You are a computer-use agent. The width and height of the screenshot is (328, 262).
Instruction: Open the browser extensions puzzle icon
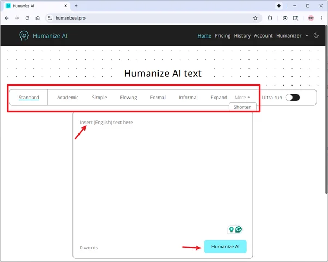pyautogui.click(x=270, y=18)
